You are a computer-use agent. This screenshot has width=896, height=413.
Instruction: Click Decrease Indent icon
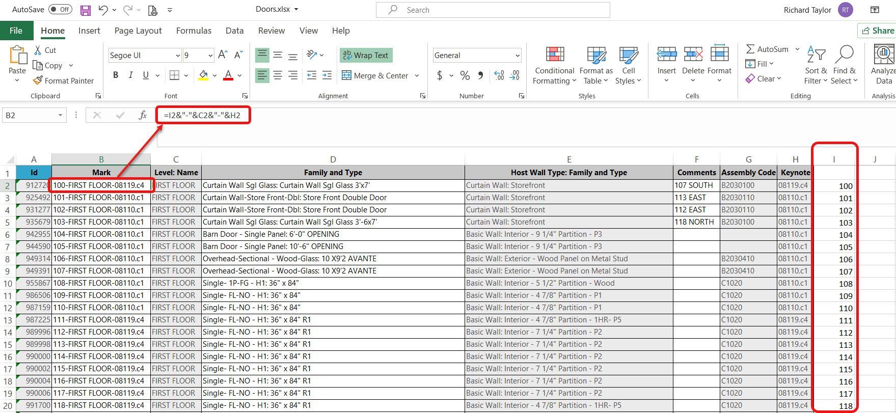[312, 75]
